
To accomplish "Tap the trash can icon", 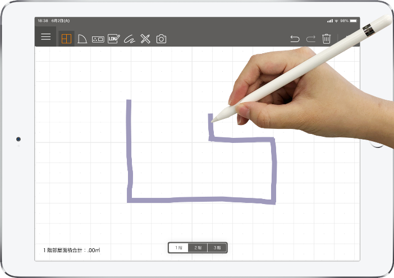I will click(327, 39).
